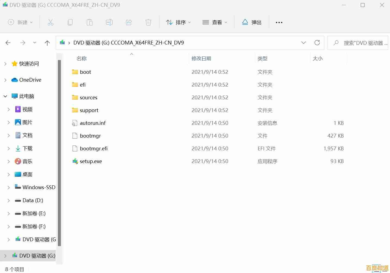Delete using the trash toolbar icon
The image size is (390, 273).
[x=148, y=22]
